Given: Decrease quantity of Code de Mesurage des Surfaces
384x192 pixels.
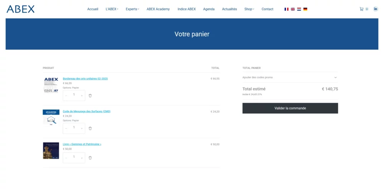Looking at the screenshot, I should (x=66, y=128).
